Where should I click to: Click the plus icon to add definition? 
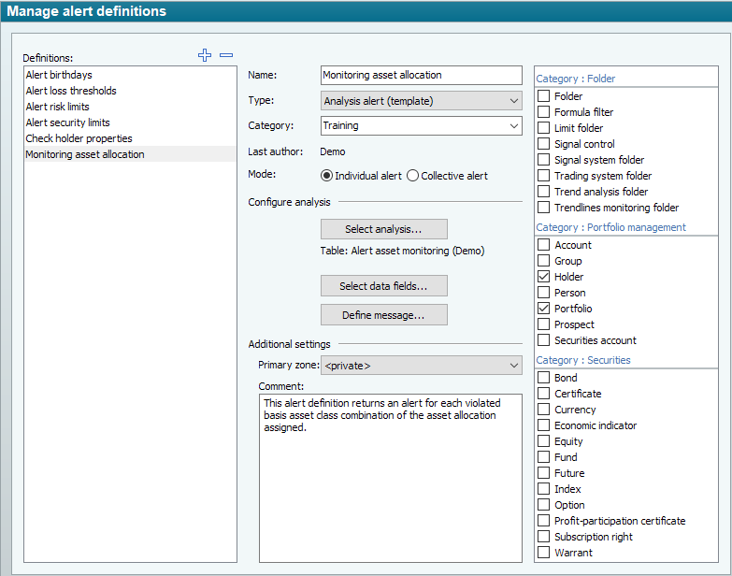205,56
